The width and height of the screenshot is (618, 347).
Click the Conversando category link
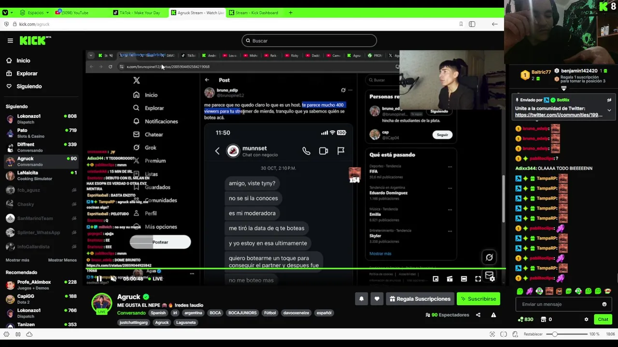(131, 313)
